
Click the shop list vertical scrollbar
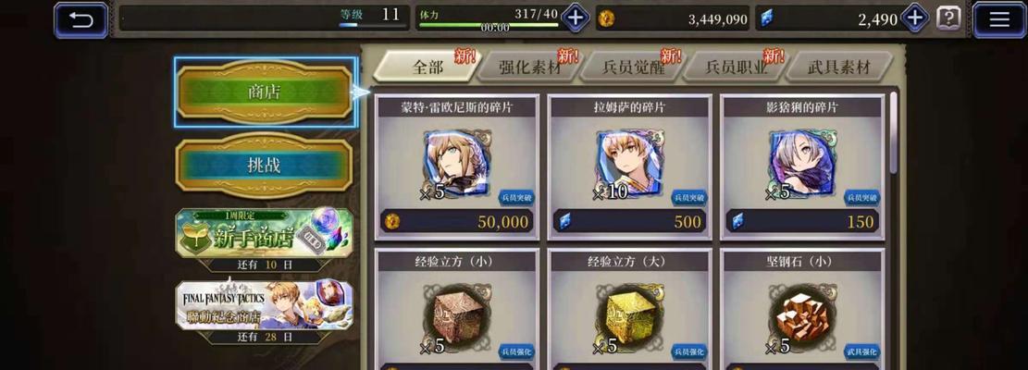point(894,229)
